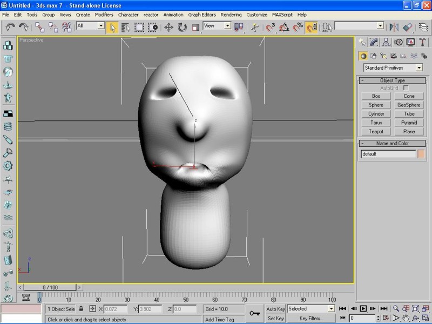432x324 pixels.
Task: Toggle Angle Snap icon
Action: point(284,28)
